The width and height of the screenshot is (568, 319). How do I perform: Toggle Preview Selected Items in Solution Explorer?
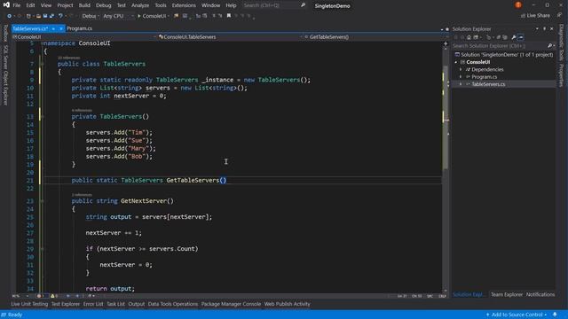pyautogui.click(x=521, y=37)
